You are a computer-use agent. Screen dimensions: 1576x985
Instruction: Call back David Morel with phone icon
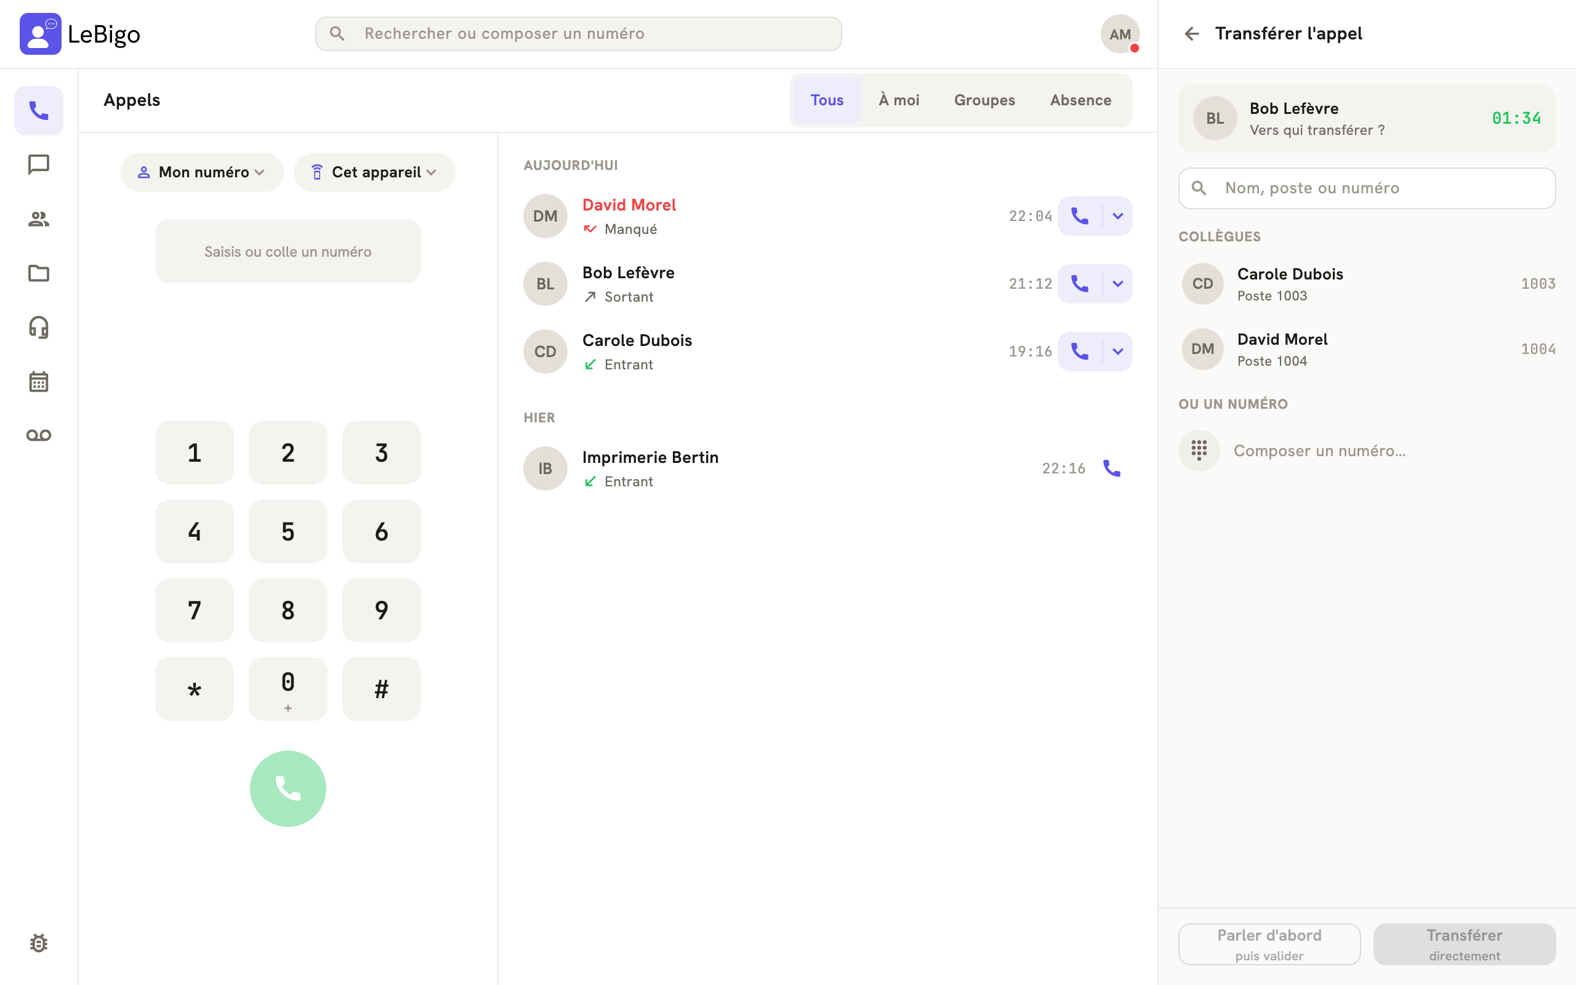tap(1080, 216)
